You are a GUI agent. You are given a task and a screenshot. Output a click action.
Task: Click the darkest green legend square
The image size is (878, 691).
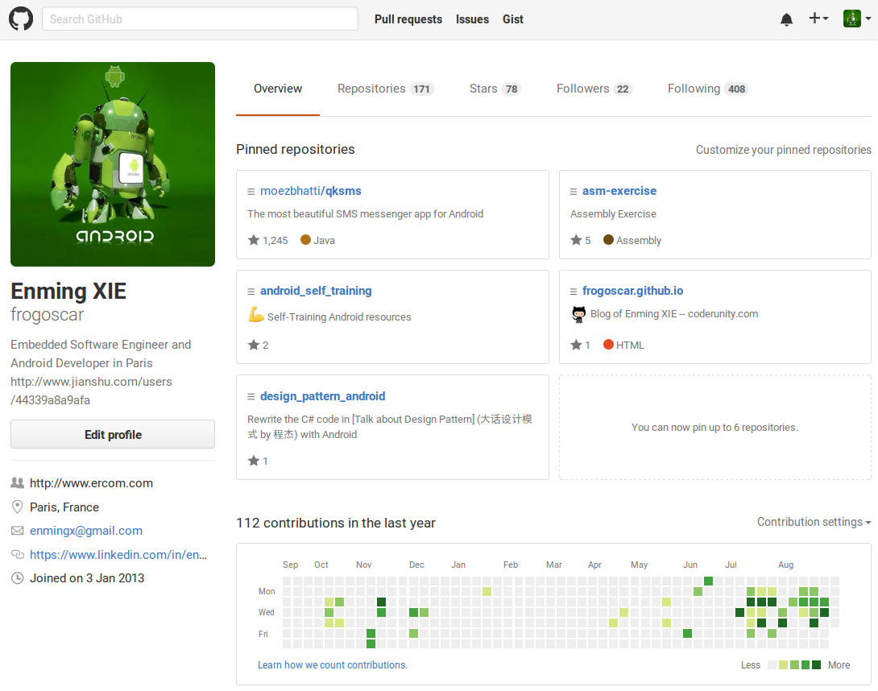tap(816, 664)
